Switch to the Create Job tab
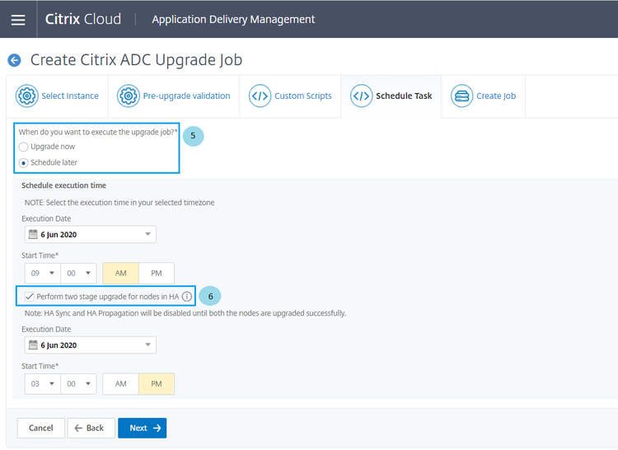This screenshot has width=618, height=450. click(484, 96)
